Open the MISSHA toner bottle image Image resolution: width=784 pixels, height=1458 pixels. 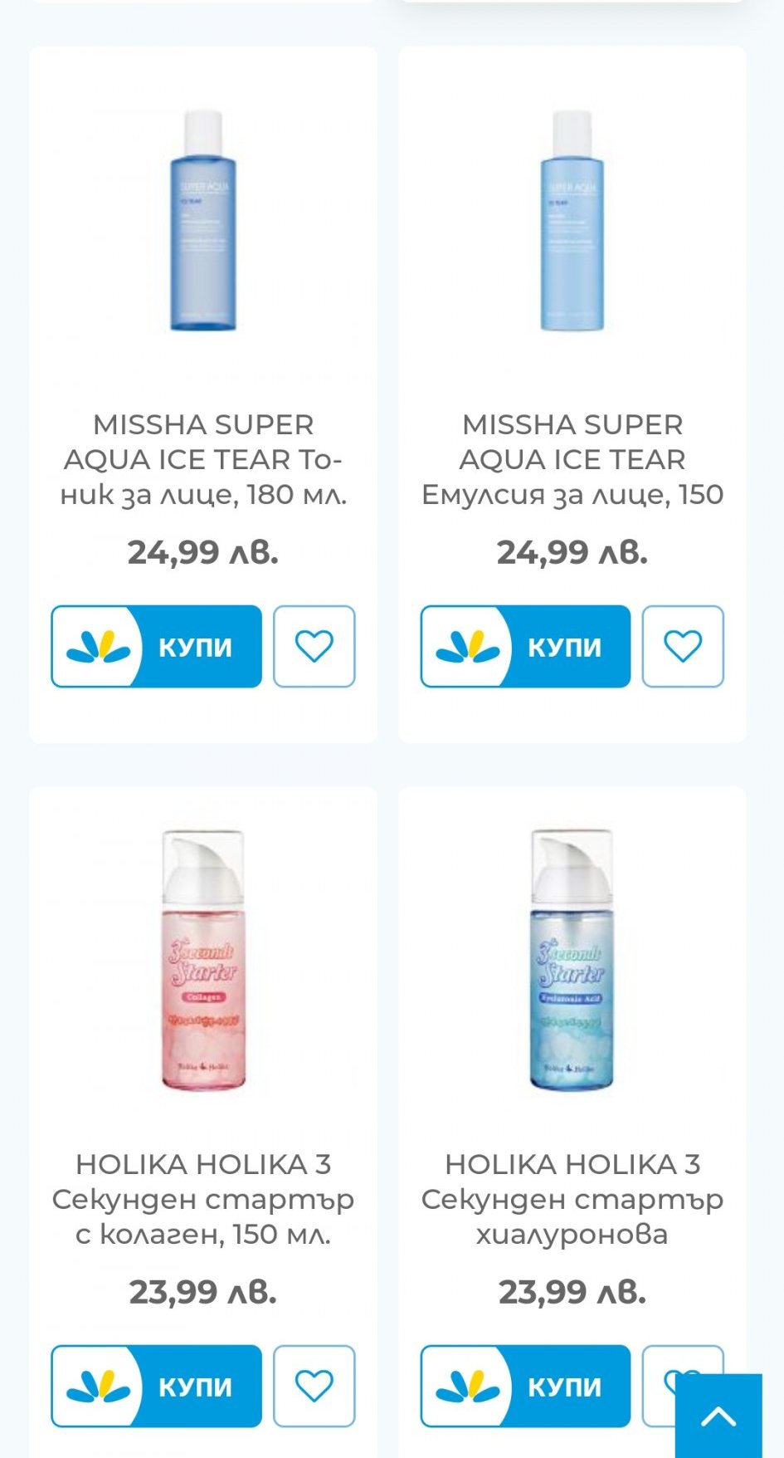(x=203, y=220)
